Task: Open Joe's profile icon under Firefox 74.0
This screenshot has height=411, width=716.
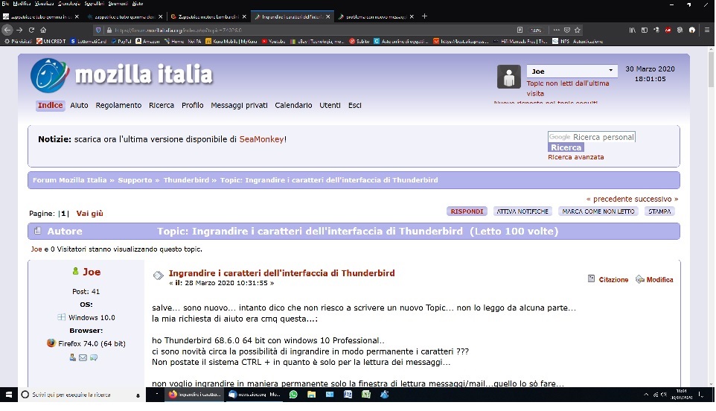Action: coord(73,357)
